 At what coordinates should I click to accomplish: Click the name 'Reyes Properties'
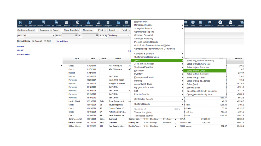click(115, 105)
